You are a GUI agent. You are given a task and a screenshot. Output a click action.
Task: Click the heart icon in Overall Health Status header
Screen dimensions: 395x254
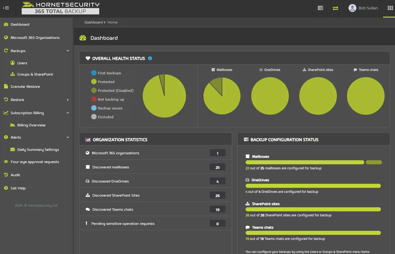[88, 58]
